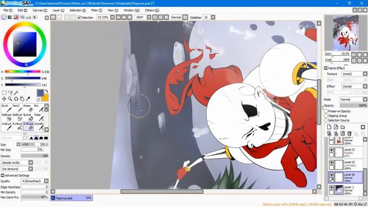
Task: Select the Pencil tool
Action: pyautogui.click(x=17, y=108)
